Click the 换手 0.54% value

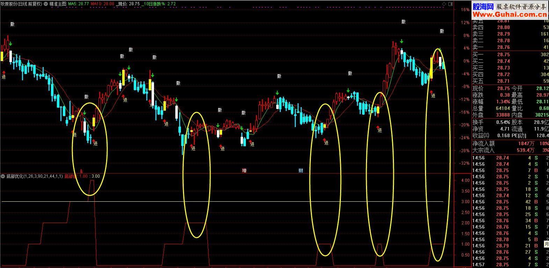point(503,122)
